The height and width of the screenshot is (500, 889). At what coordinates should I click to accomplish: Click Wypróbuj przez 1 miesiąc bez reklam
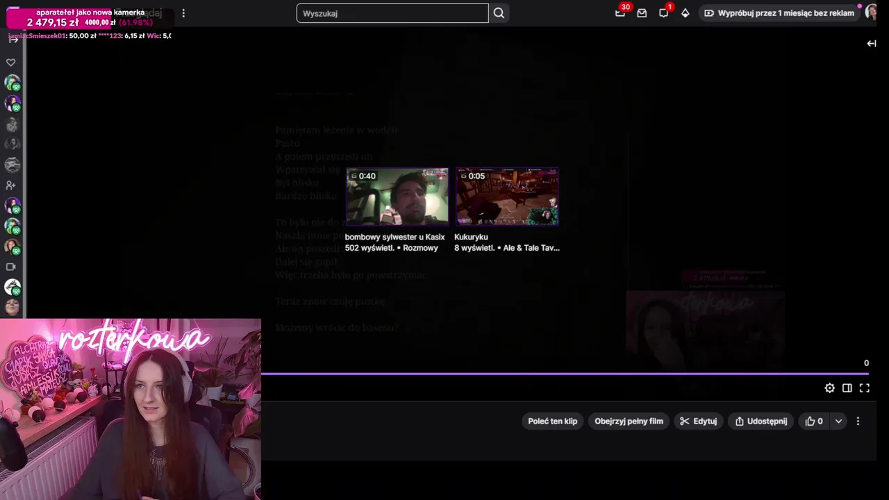(x=779, y=13)
